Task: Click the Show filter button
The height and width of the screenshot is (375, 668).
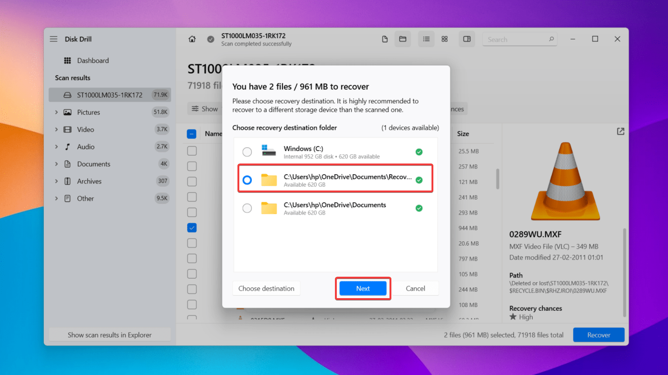Action: coord(205,109)
